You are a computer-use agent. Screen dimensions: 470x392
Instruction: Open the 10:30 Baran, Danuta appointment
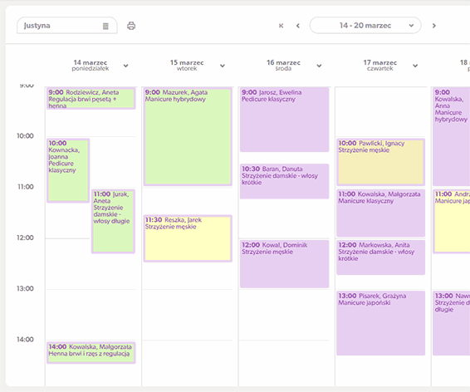[x=284, y=181]
